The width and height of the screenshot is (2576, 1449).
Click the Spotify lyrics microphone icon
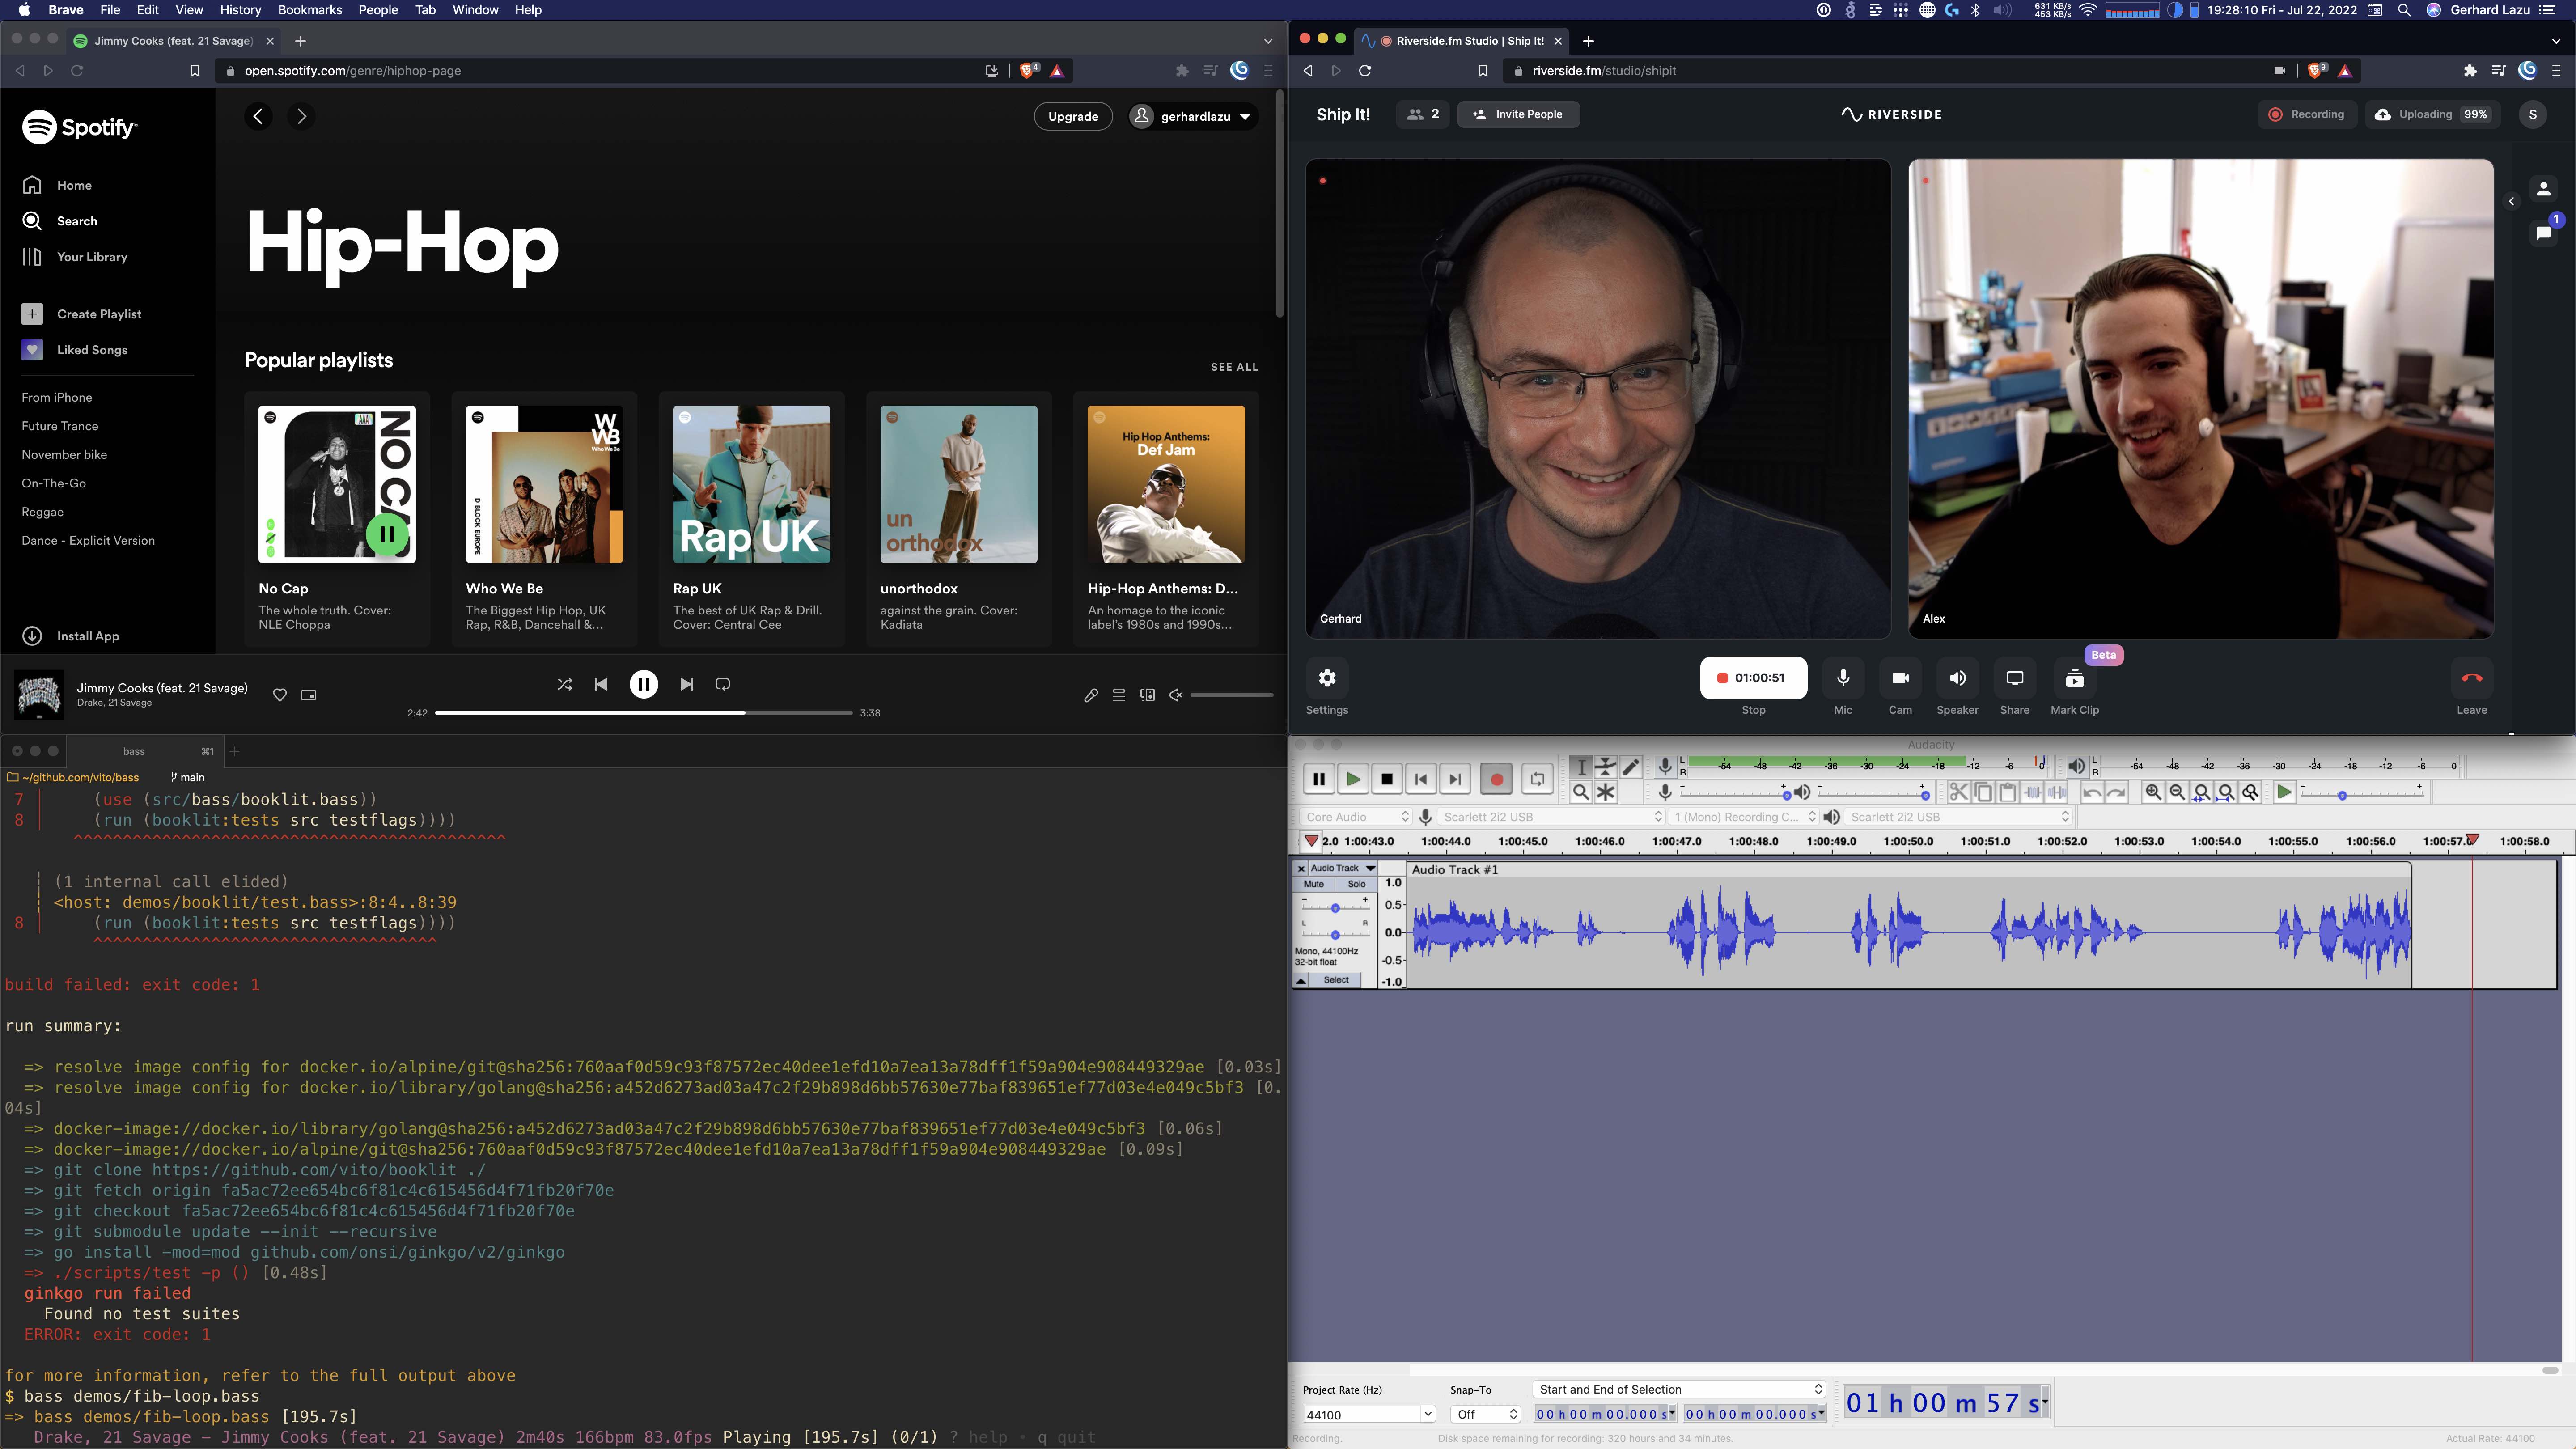pyautogui.click(x=1091, y=695)
